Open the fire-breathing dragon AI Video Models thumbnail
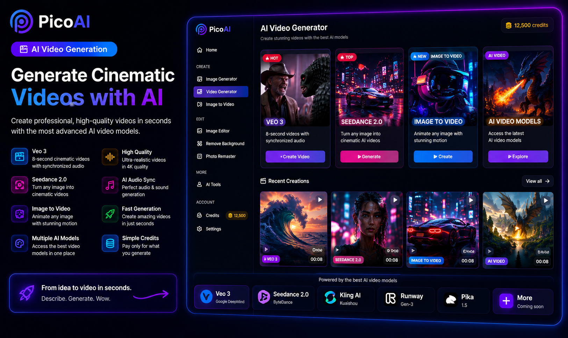 point(518,87)
